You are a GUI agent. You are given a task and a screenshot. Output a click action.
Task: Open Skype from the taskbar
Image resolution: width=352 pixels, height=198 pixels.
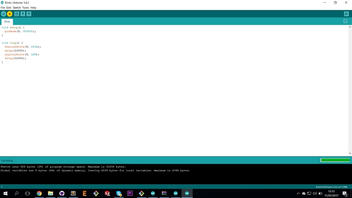119,193
